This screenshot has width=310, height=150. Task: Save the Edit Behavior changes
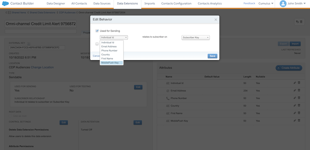(x=212, y=56)
